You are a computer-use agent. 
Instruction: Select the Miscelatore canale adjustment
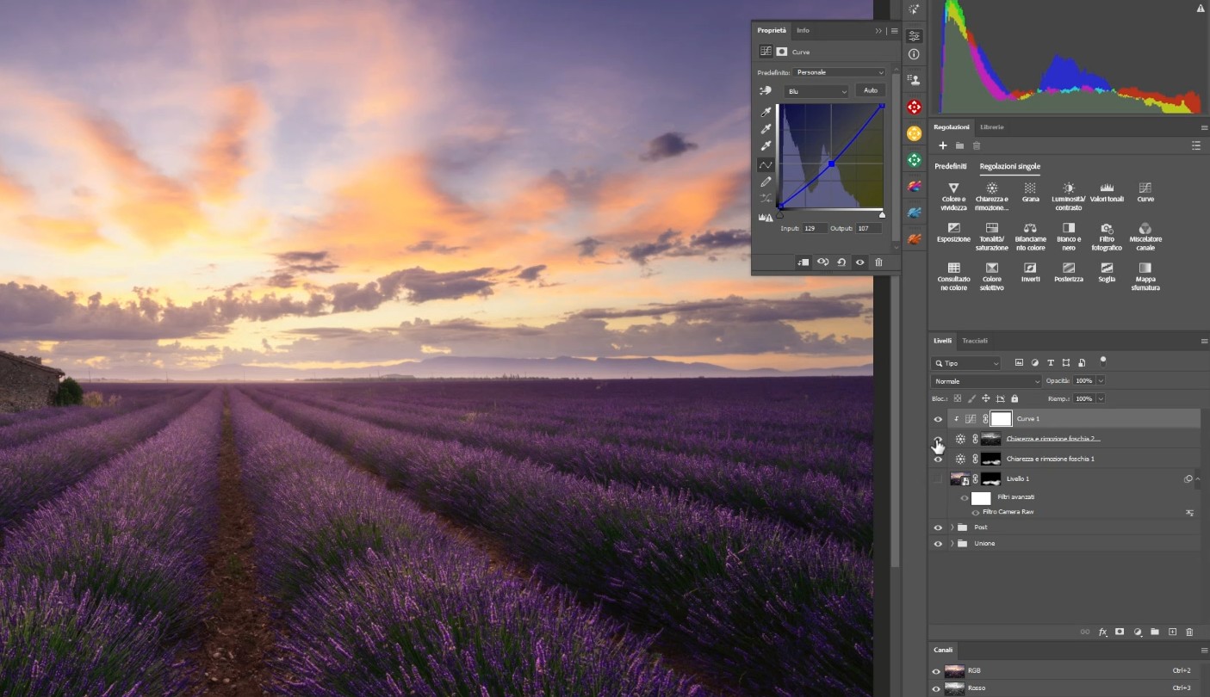click(x=1145, y=228)
